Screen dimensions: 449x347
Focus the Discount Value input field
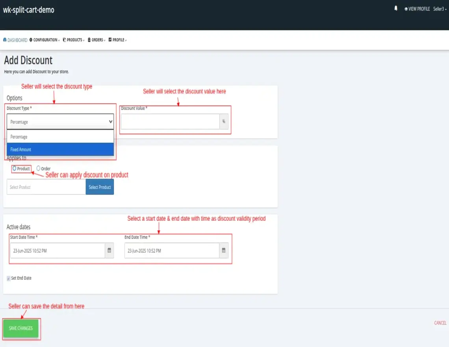tap(170, 121)
